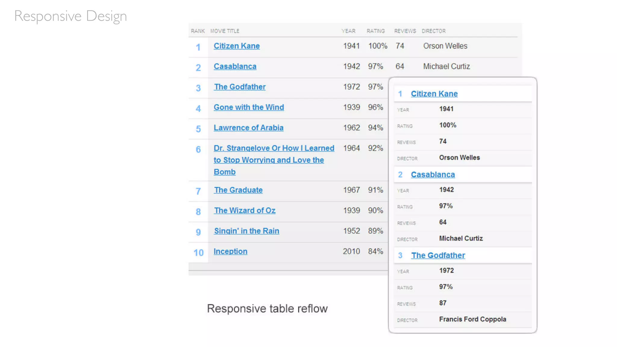Select the year 1941 in Citizen Kane row
This screenshot has height=347, width=617.
pos(351,46)
